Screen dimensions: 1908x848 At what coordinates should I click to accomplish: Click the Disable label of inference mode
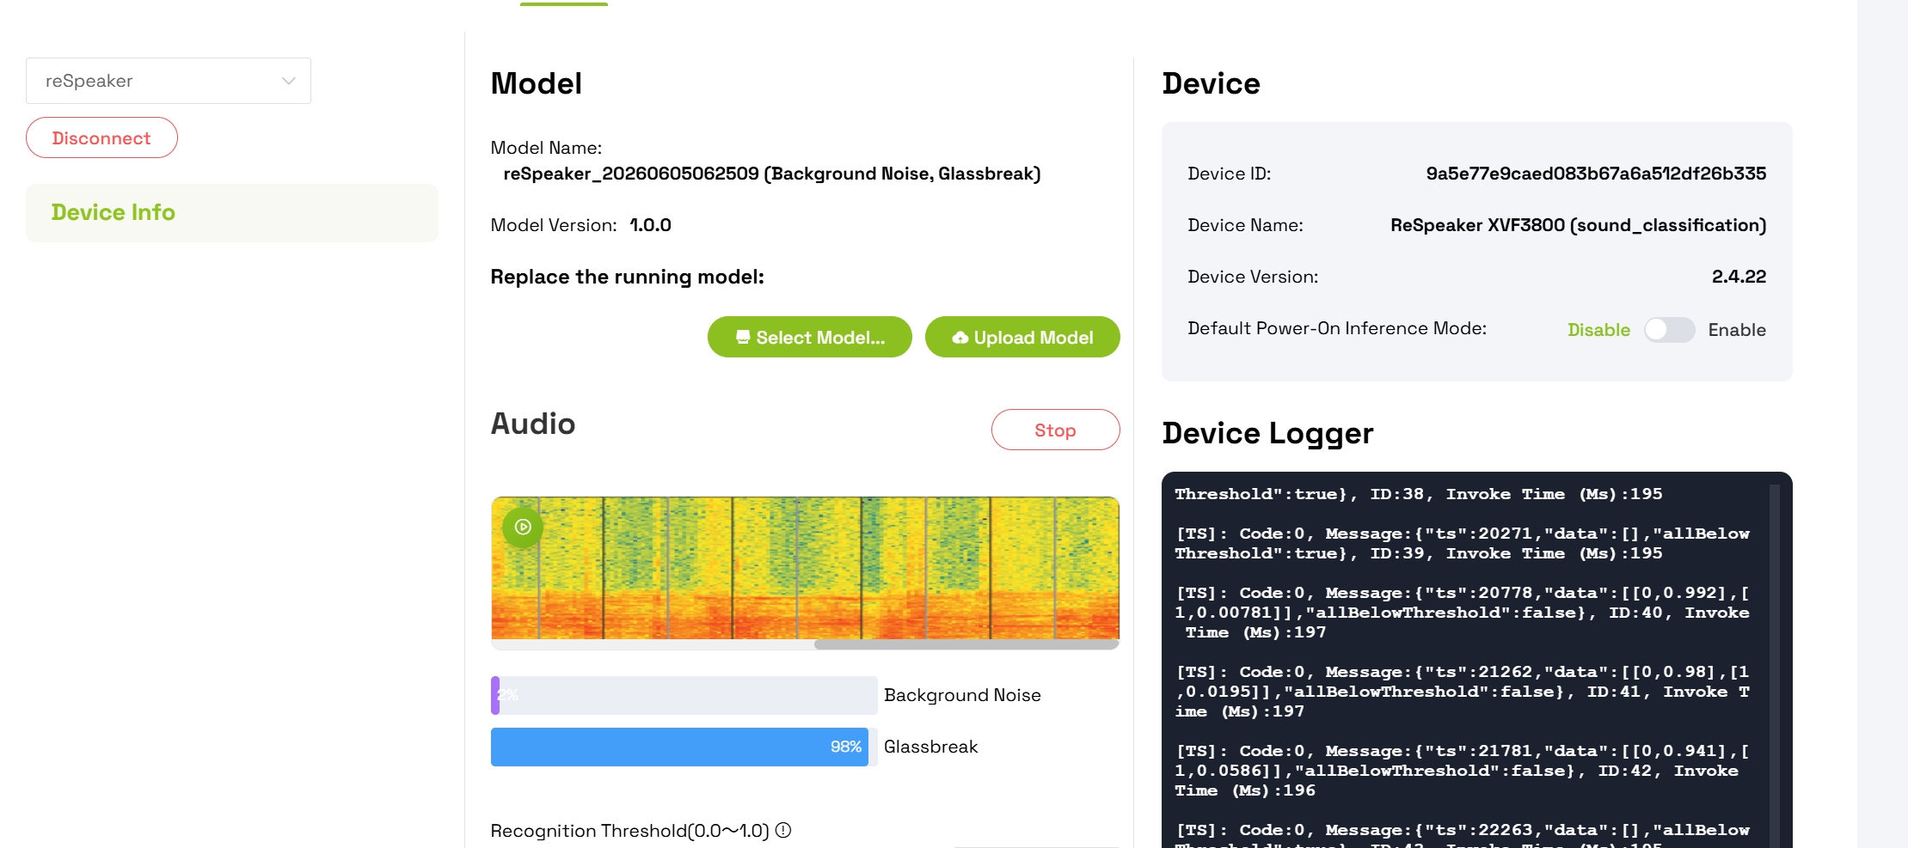click(x=1598, y=330)
